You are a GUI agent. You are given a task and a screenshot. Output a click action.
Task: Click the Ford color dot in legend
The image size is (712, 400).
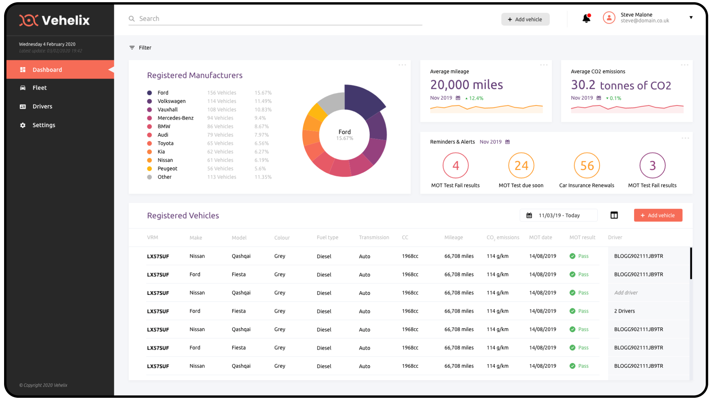[x=149, y=93]
